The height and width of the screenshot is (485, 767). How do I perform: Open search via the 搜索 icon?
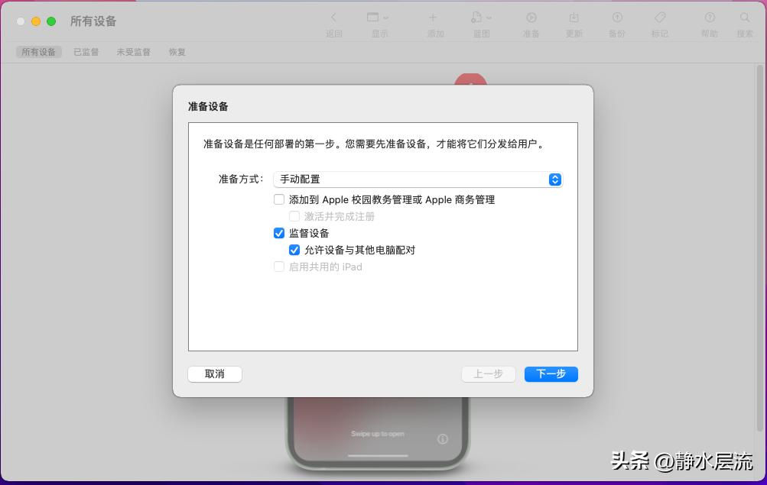744,23
